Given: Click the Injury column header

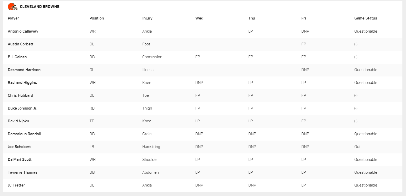Looking at the screenshot, I should click(147, 18).
